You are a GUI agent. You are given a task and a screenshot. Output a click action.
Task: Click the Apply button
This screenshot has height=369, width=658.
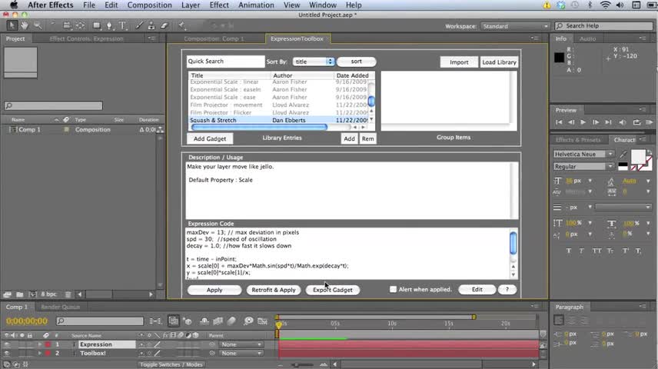(x=214, y=290)
